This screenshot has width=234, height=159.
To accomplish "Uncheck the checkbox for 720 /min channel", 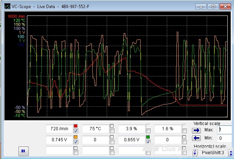I will pos(76,131).
